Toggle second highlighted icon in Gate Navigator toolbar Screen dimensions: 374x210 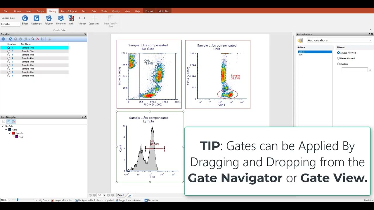[9, 122]
